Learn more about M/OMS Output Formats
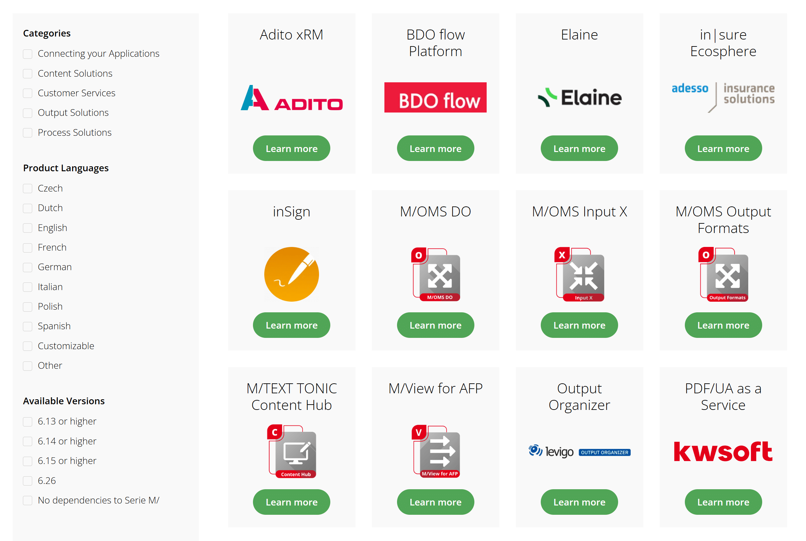Viewport: 806px width, 541px height. point(723,325)
